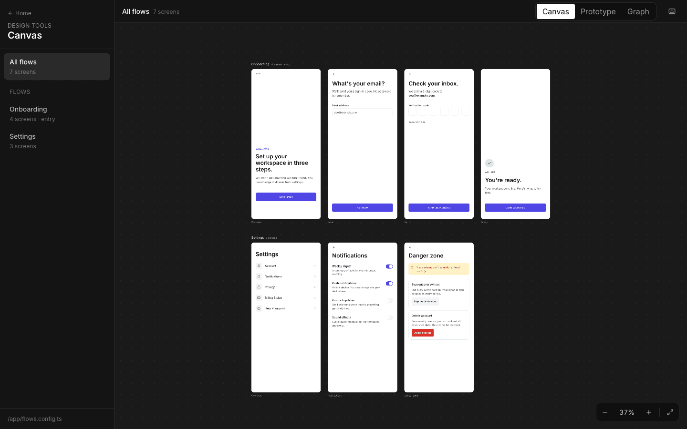Select the Onboarding flow in sidebar
Viewport: 687px width, 429px height.
point(57,113)
